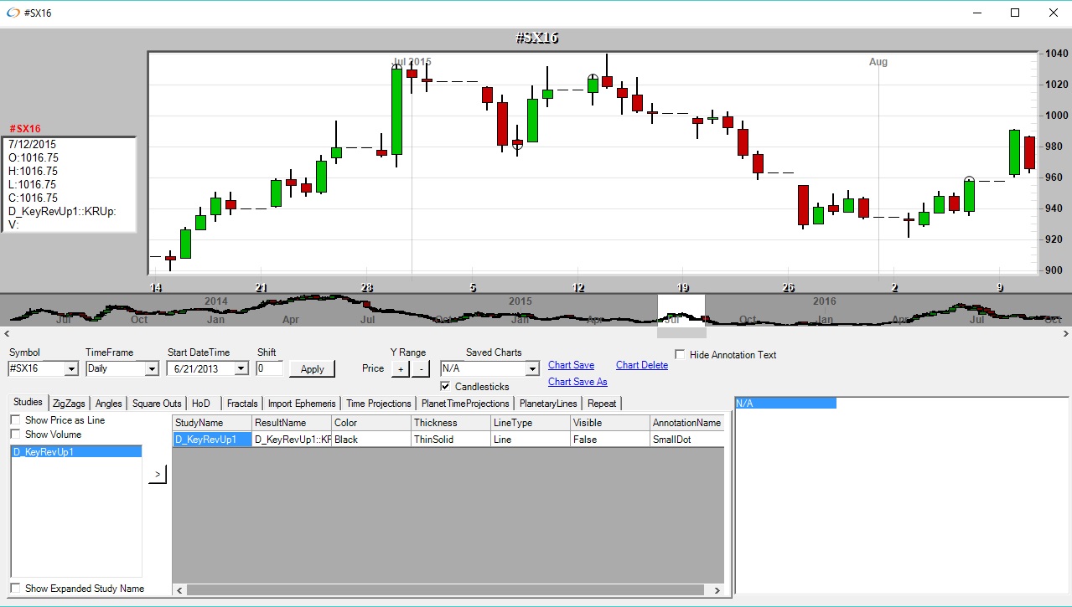Image resolution: width=1072 pixels, height=607 pixels.
Task: Click the highlighted window on overview timeline
Action: tap(681, 309)
